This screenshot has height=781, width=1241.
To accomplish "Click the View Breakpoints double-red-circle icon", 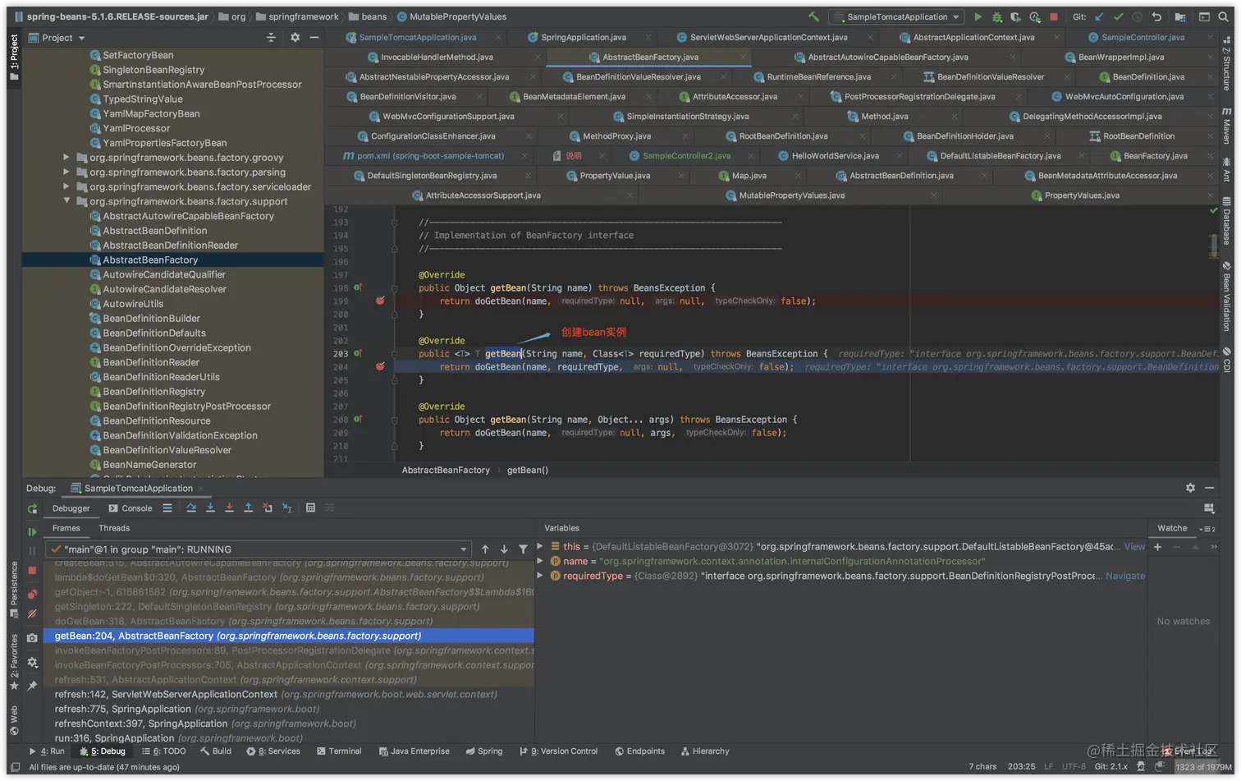I will [32, 594].
